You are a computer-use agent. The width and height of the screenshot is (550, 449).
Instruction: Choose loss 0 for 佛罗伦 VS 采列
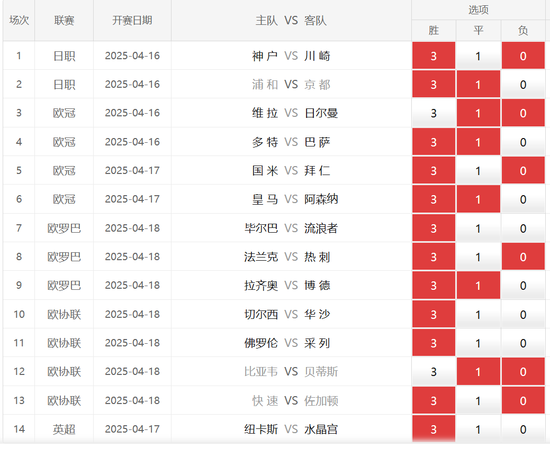click(523, 343)
